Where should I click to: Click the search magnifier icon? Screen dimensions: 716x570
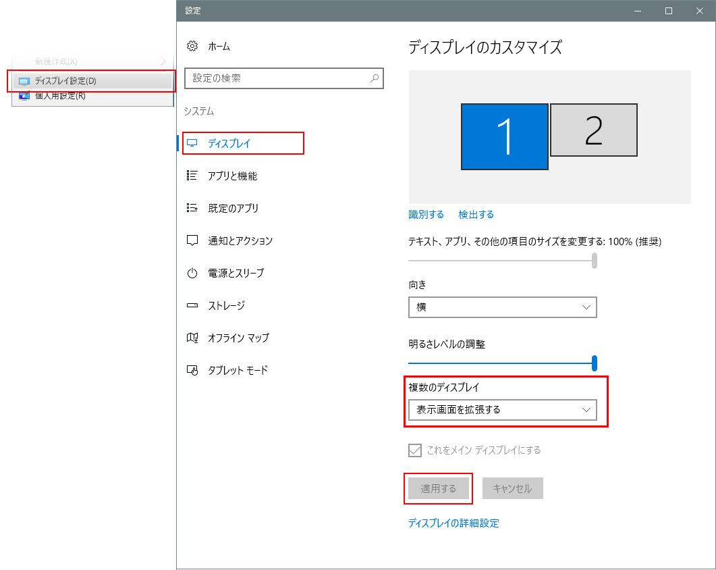[375, 78]
